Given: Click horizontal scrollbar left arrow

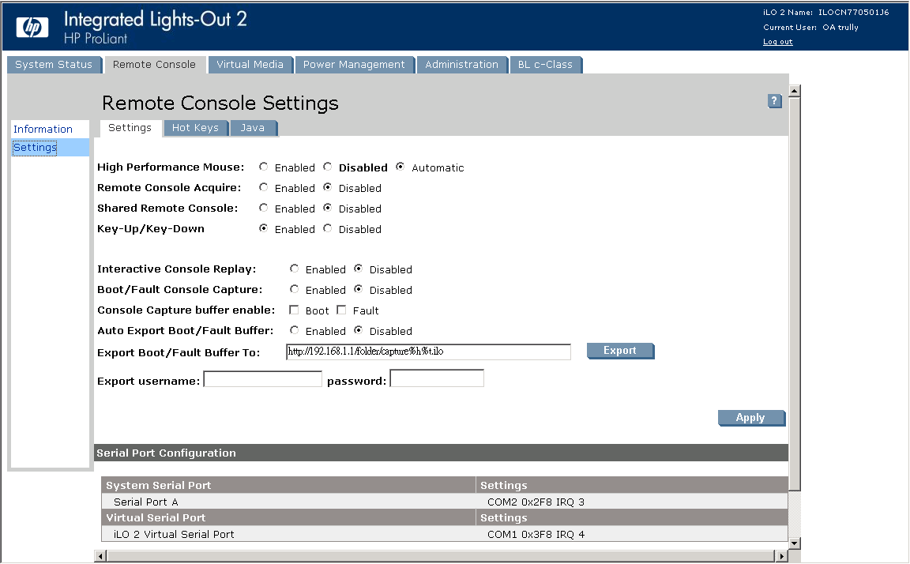Looking at the screenshot, I should click(100, 556).
